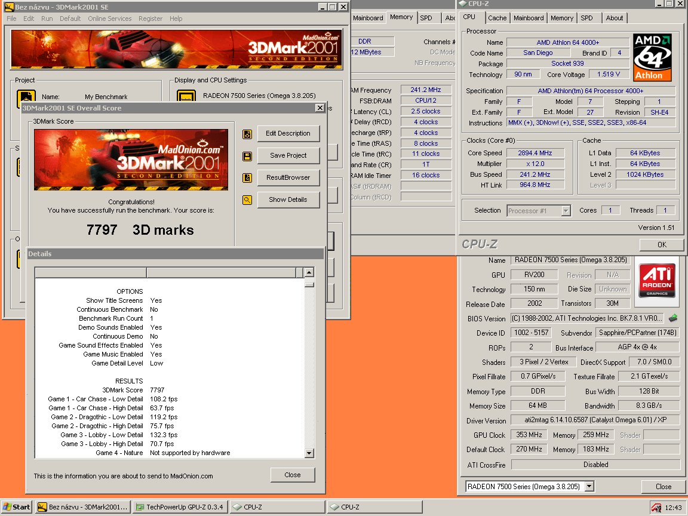Click the magnifier icon beside Show Details
This screenshot has height=516, width=688.
pos(247,200)
